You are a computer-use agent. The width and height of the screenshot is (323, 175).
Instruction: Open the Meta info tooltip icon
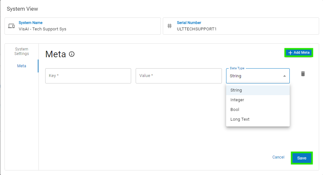tap(72, 54)
